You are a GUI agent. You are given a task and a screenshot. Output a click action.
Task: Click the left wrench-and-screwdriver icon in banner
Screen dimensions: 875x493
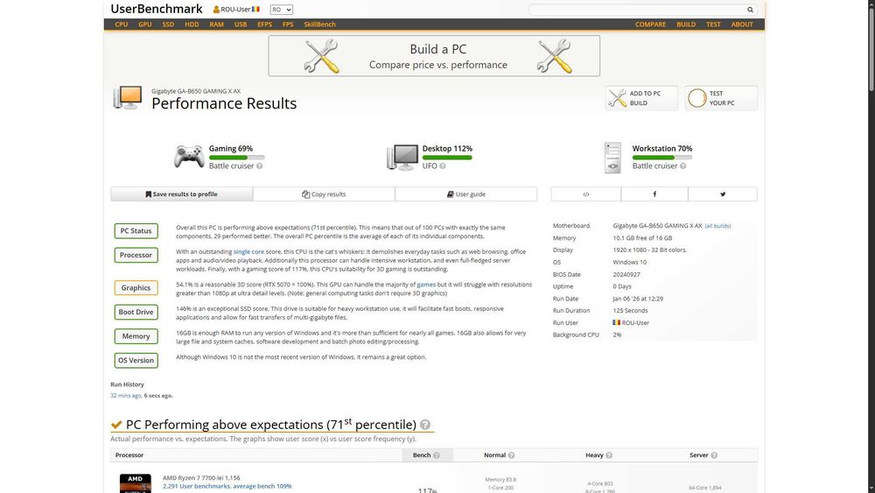(x=321, y=56)
